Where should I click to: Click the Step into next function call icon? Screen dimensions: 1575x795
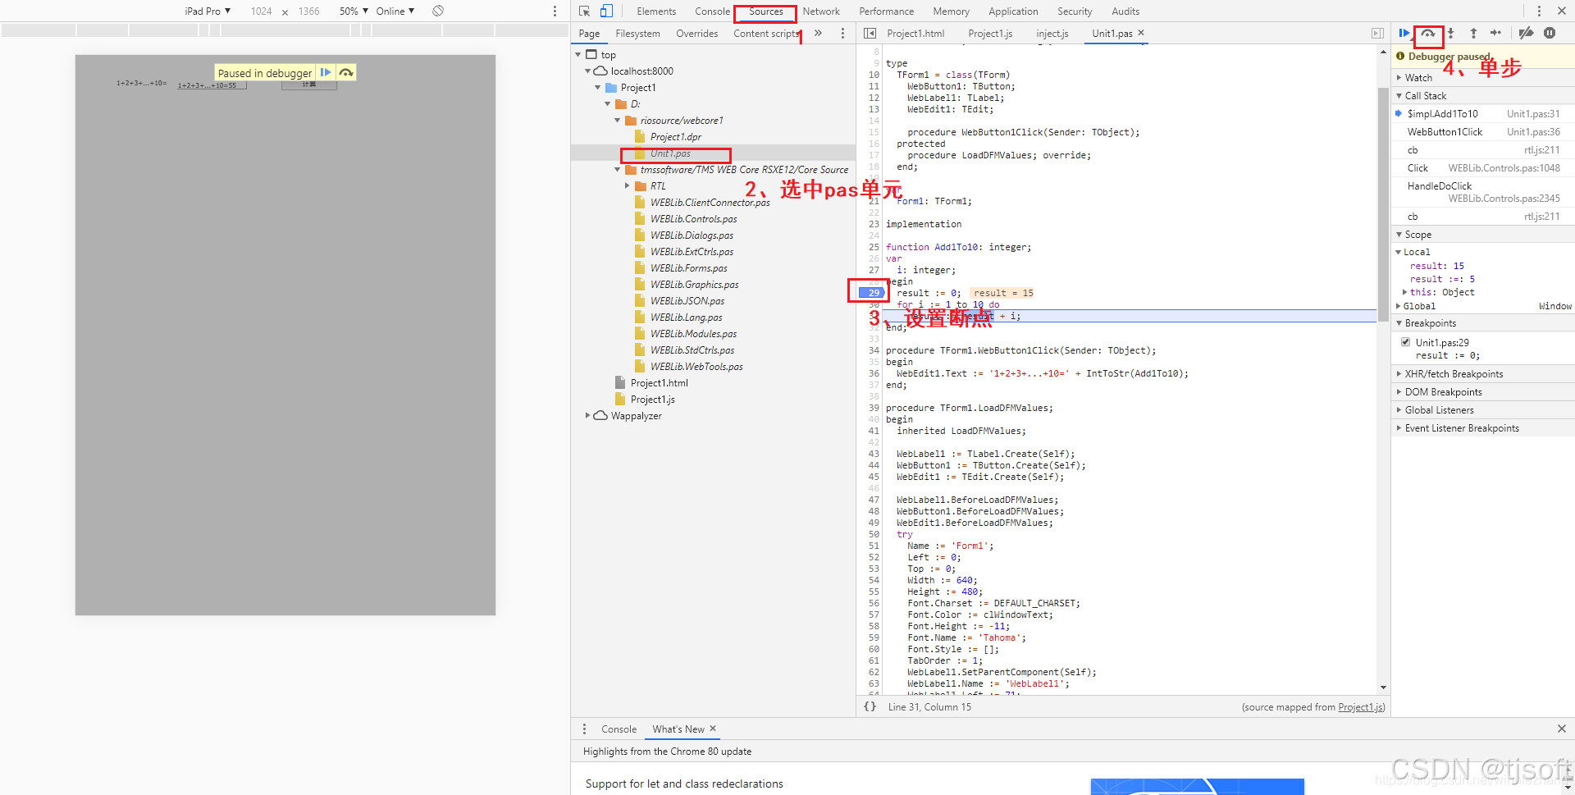pos(1451,33)
